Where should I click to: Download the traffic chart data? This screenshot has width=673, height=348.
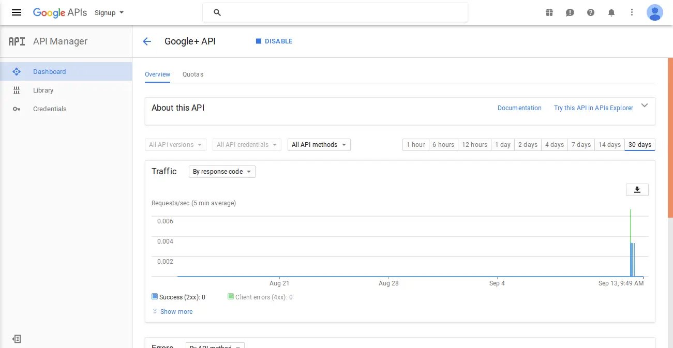pos(637,190)
